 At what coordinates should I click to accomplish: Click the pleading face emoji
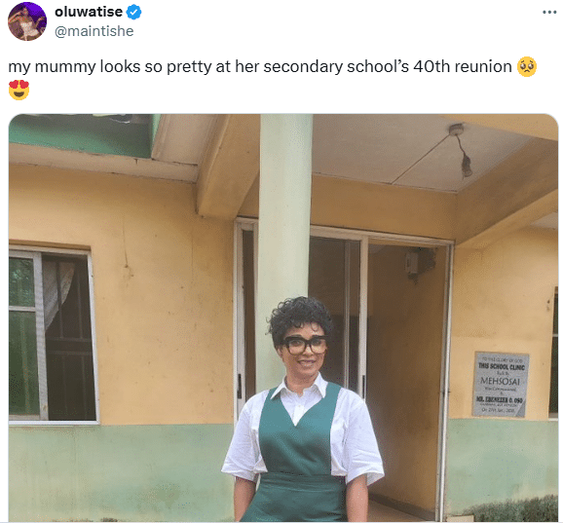(527, 67)
